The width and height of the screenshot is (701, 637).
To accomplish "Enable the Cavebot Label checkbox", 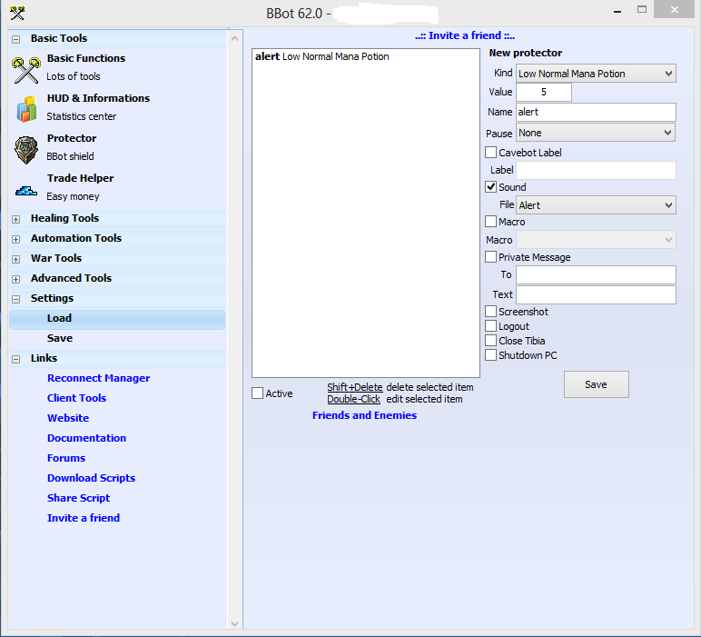I will click(x=491, y=152).
